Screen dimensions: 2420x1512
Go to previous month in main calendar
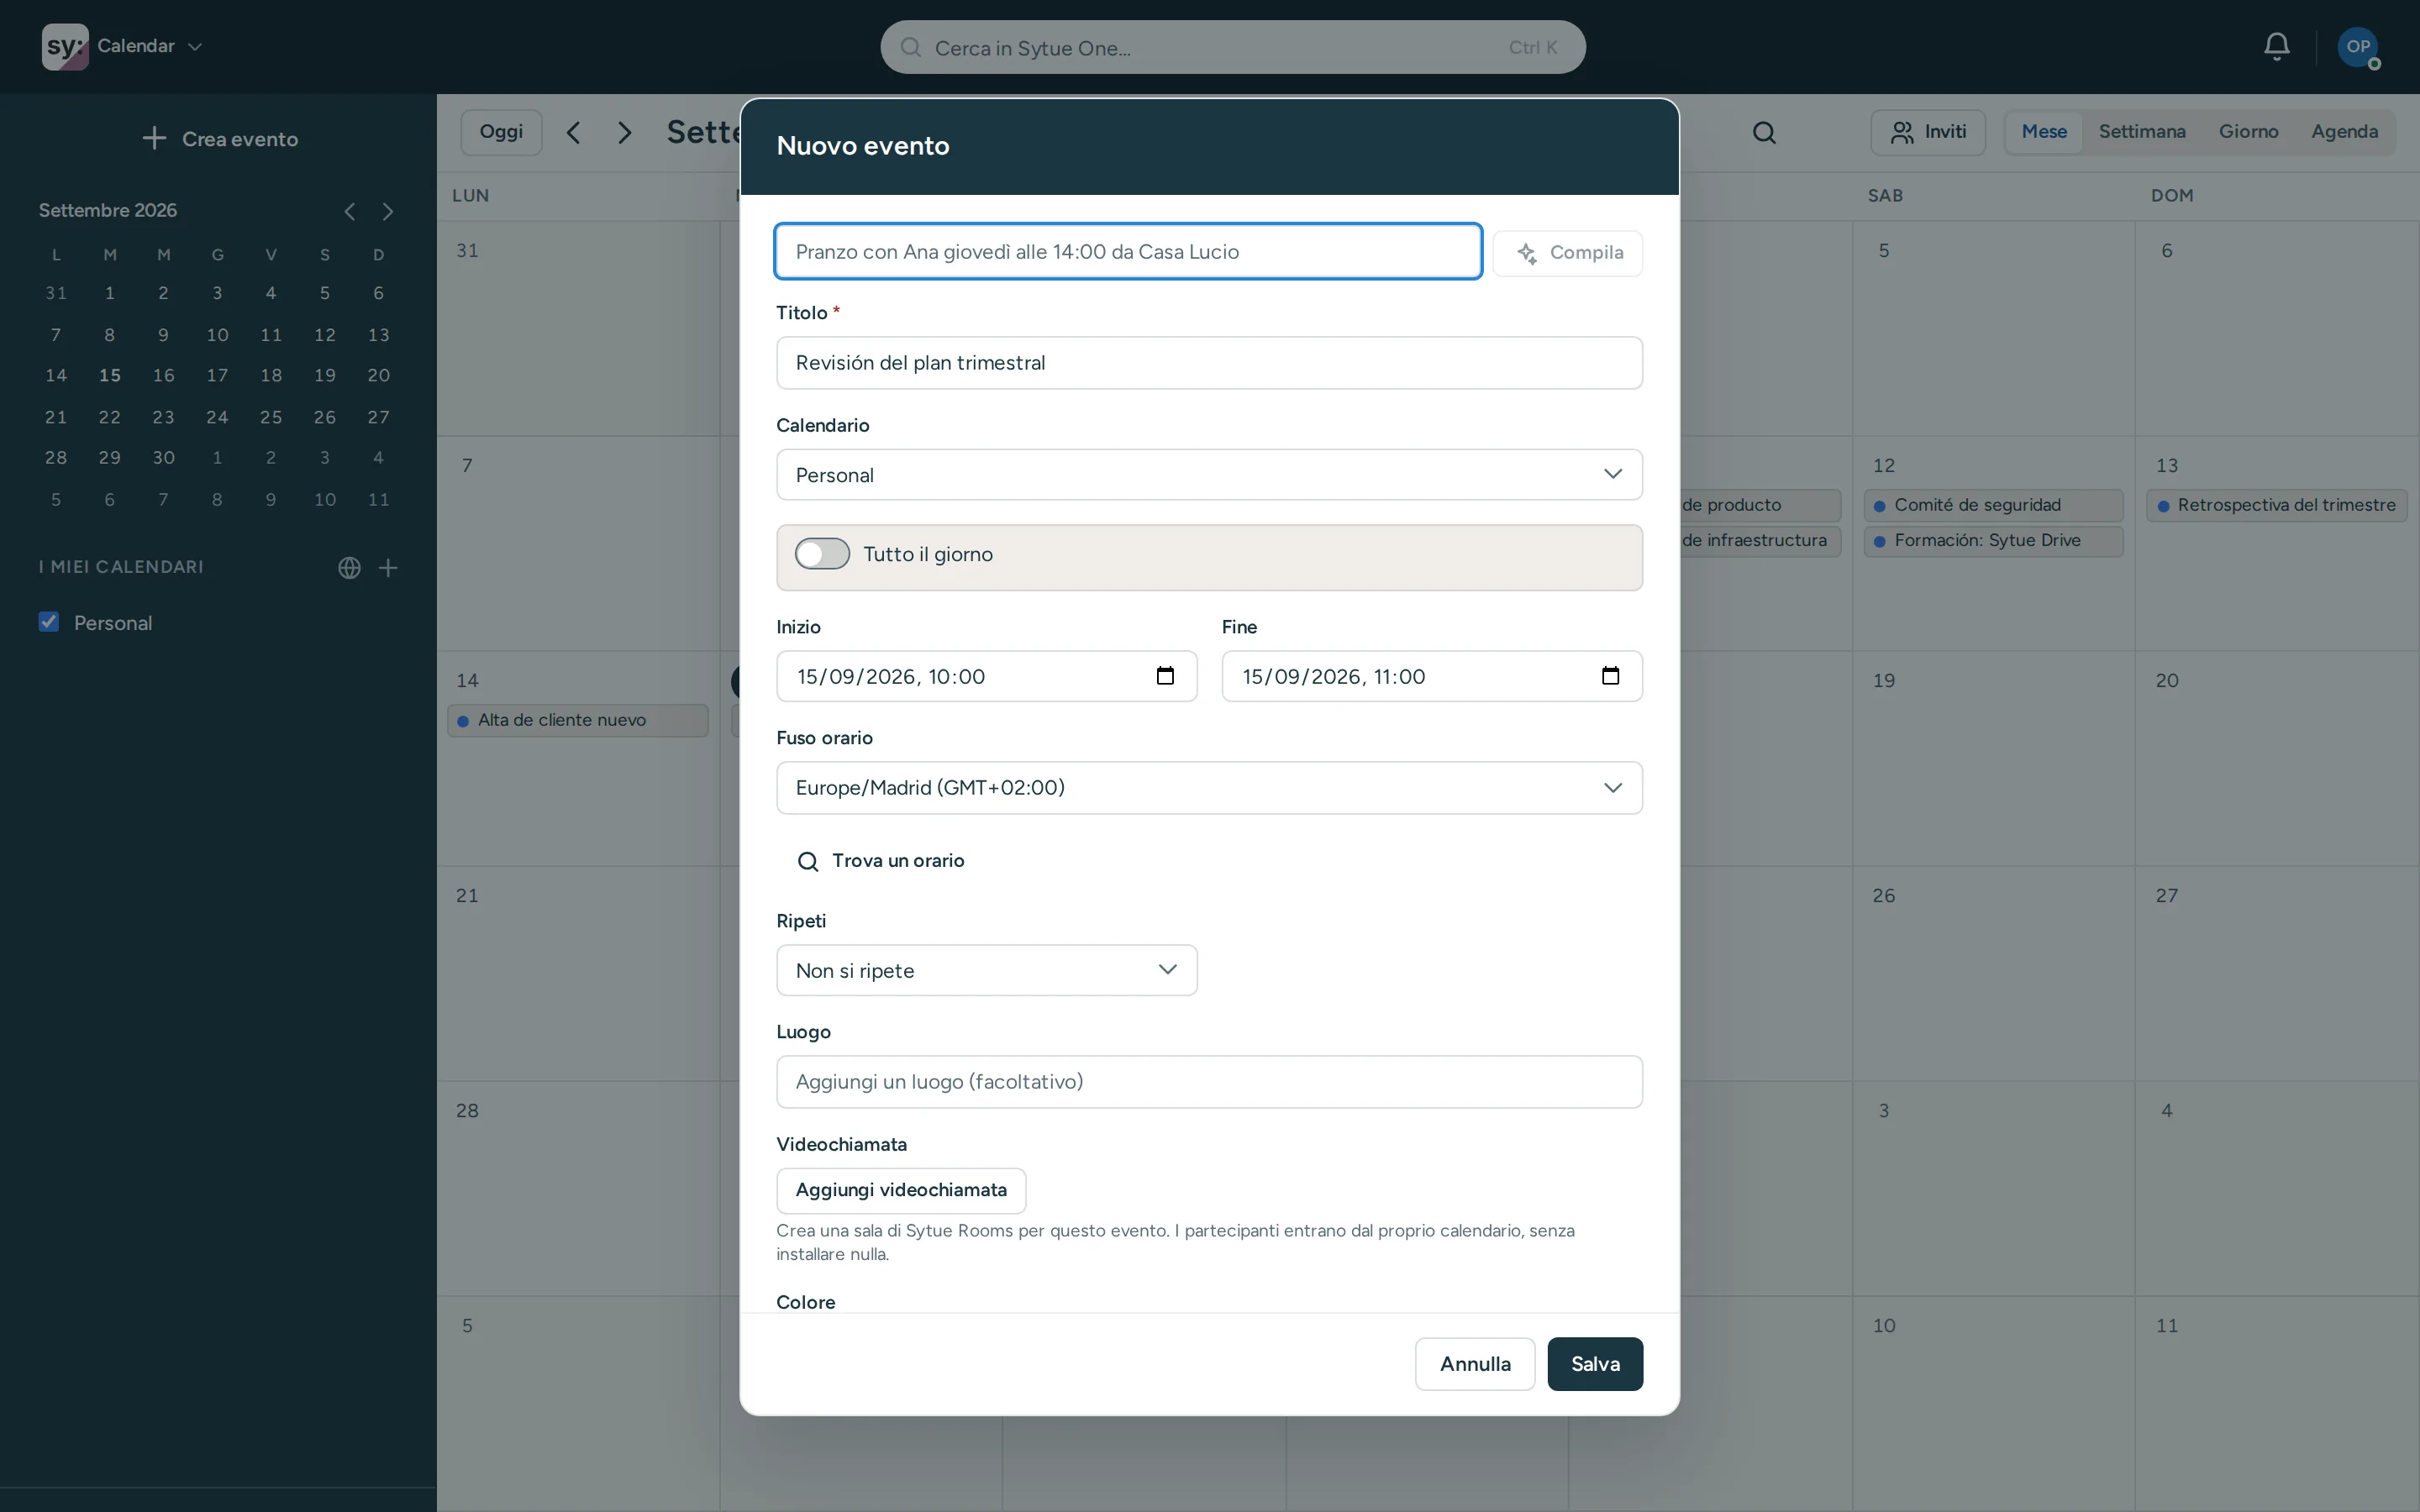(573, 132)
